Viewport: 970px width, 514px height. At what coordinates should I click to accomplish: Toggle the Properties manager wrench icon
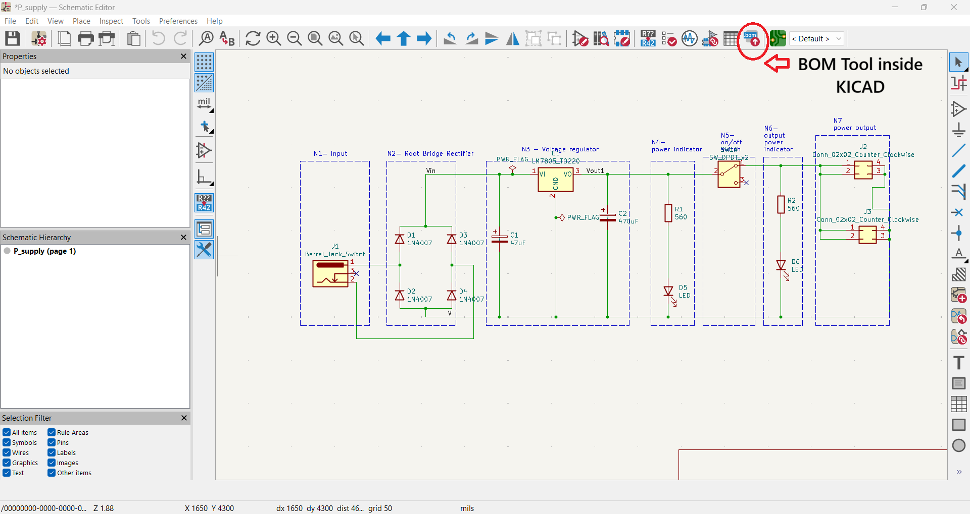coord(204,250)
